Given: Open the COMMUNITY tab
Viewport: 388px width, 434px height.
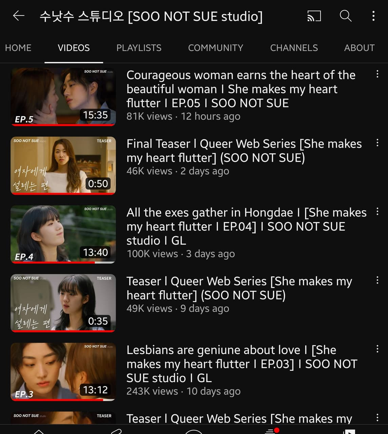Looking at the screenshot, I should click(216, 48).
